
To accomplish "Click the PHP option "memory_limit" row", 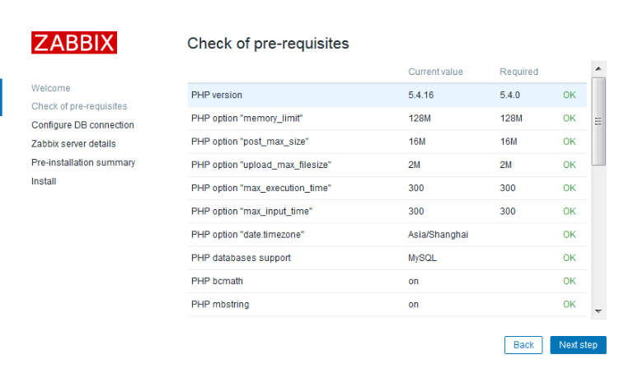I will [x=387, y=119].
